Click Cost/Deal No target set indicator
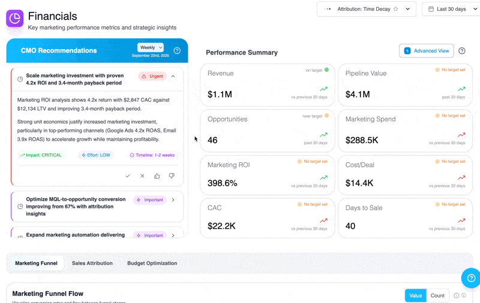Image resolution: width=480 pixels, height=303 pixels. click(x=451, y=162)
